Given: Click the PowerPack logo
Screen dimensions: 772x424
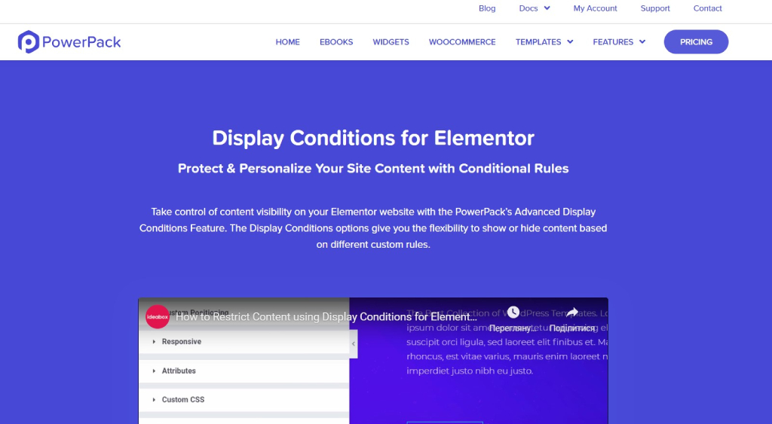Looking at the screenshot, I should pos(69,42).
